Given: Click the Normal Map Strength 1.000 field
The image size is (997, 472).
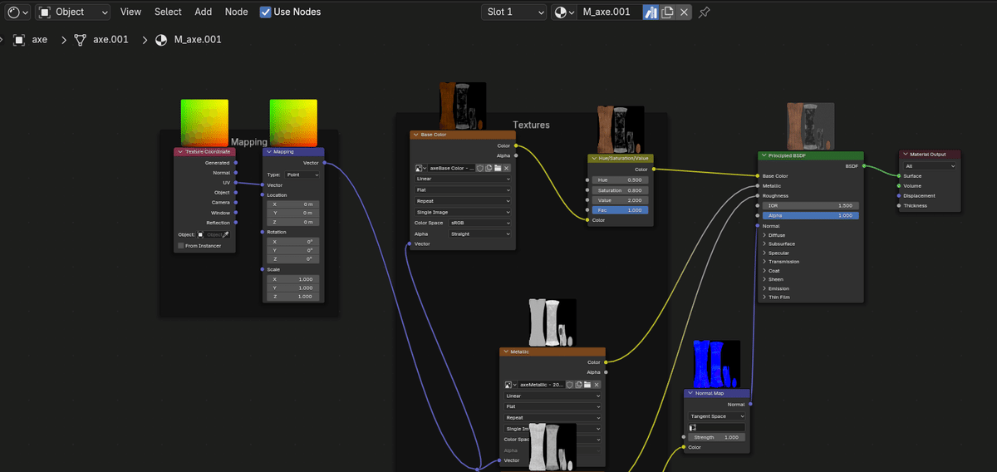Looking at the screenshot, I should pyautogui.click(x=717, y=437).
